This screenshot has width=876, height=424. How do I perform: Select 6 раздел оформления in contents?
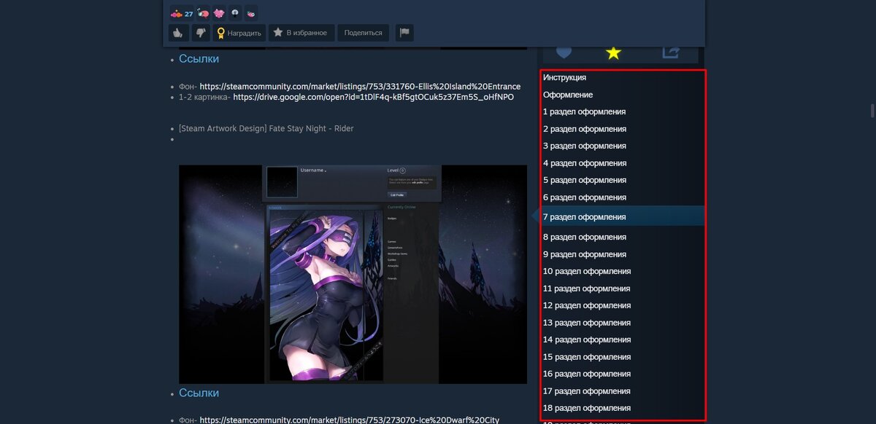[584, 197]
